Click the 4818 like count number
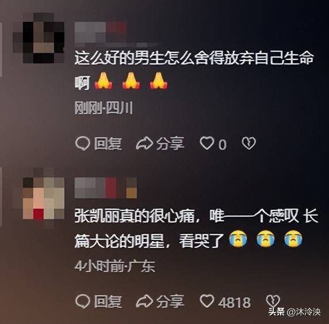The image size is (329, 324). [x=234, y=302]
